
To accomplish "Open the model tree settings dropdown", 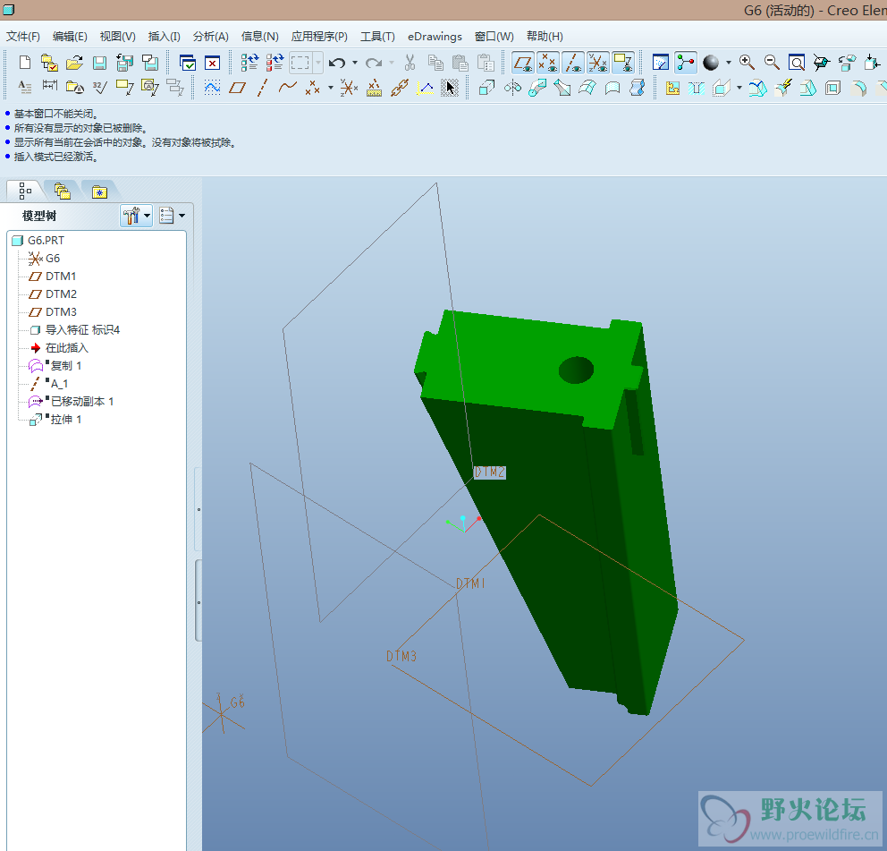I will [x=135, y=216].
